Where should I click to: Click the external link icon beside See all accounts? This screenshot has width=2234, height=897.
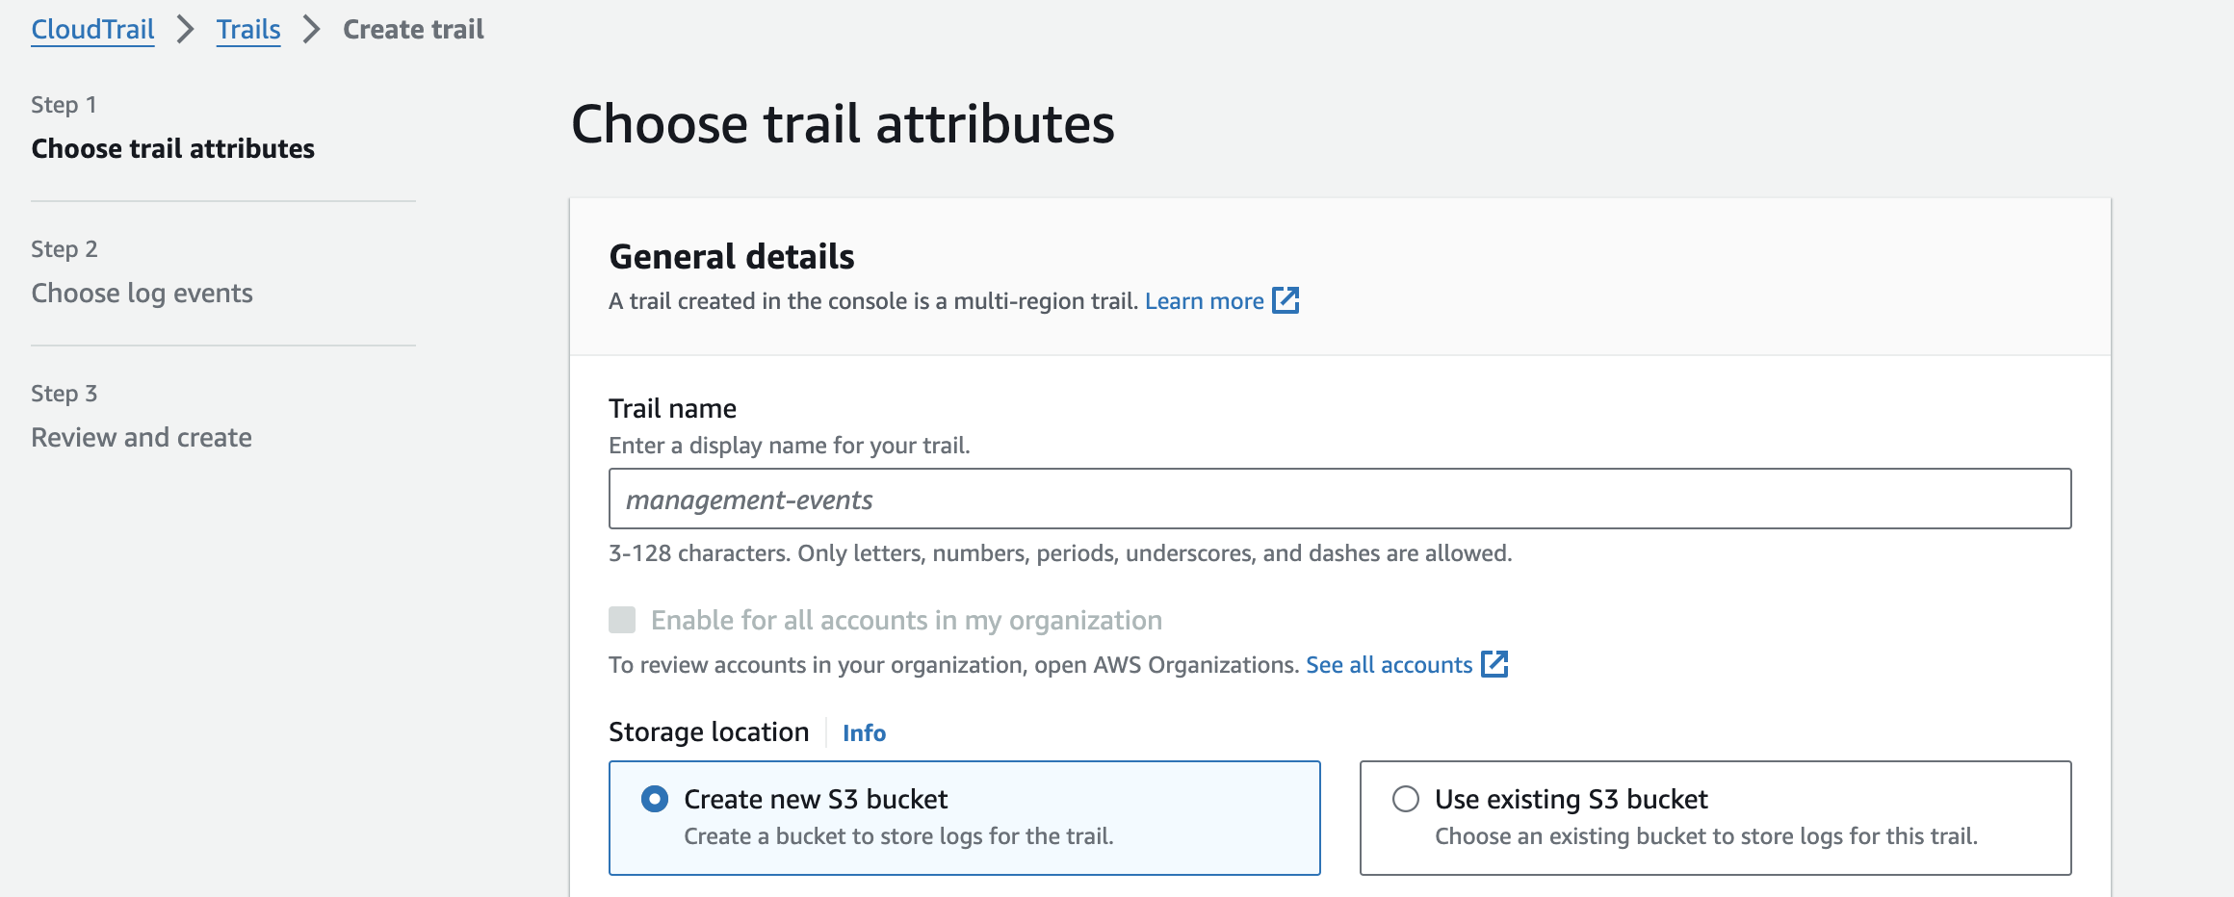[1494, 664]
